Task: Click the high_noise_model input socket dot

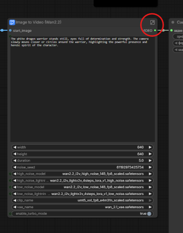Action: [10, 174]
